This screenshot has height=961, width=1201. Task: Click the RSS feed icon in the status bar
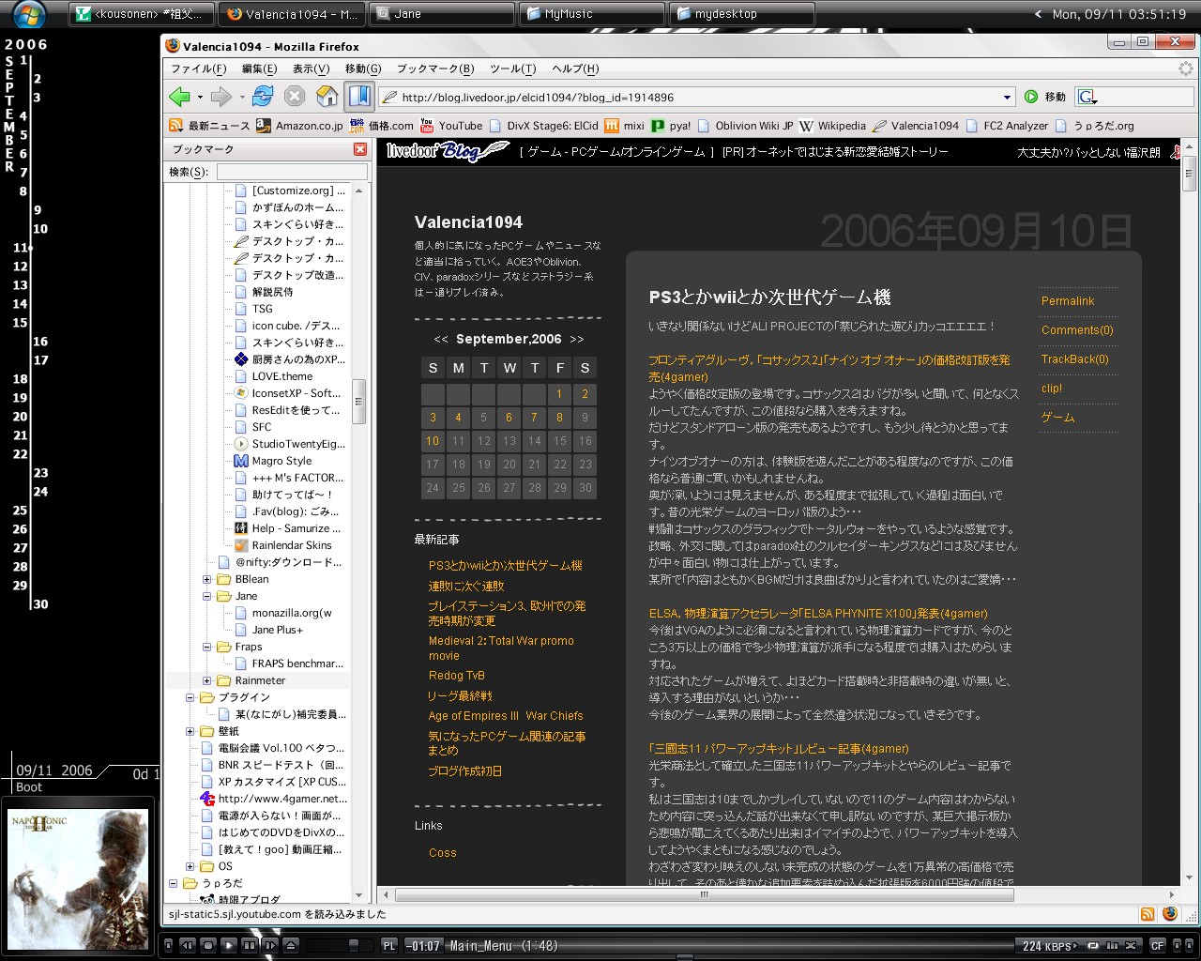(1148, 914)
